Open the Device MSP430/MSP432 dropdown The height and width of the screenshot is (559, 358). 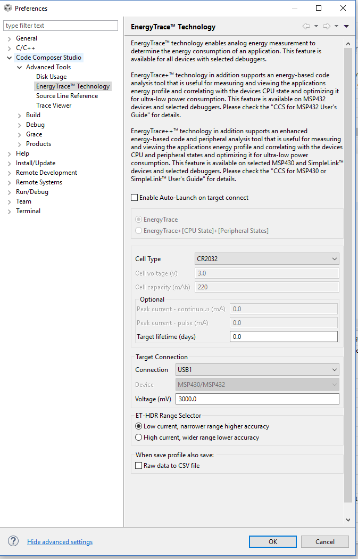point(257,385)
